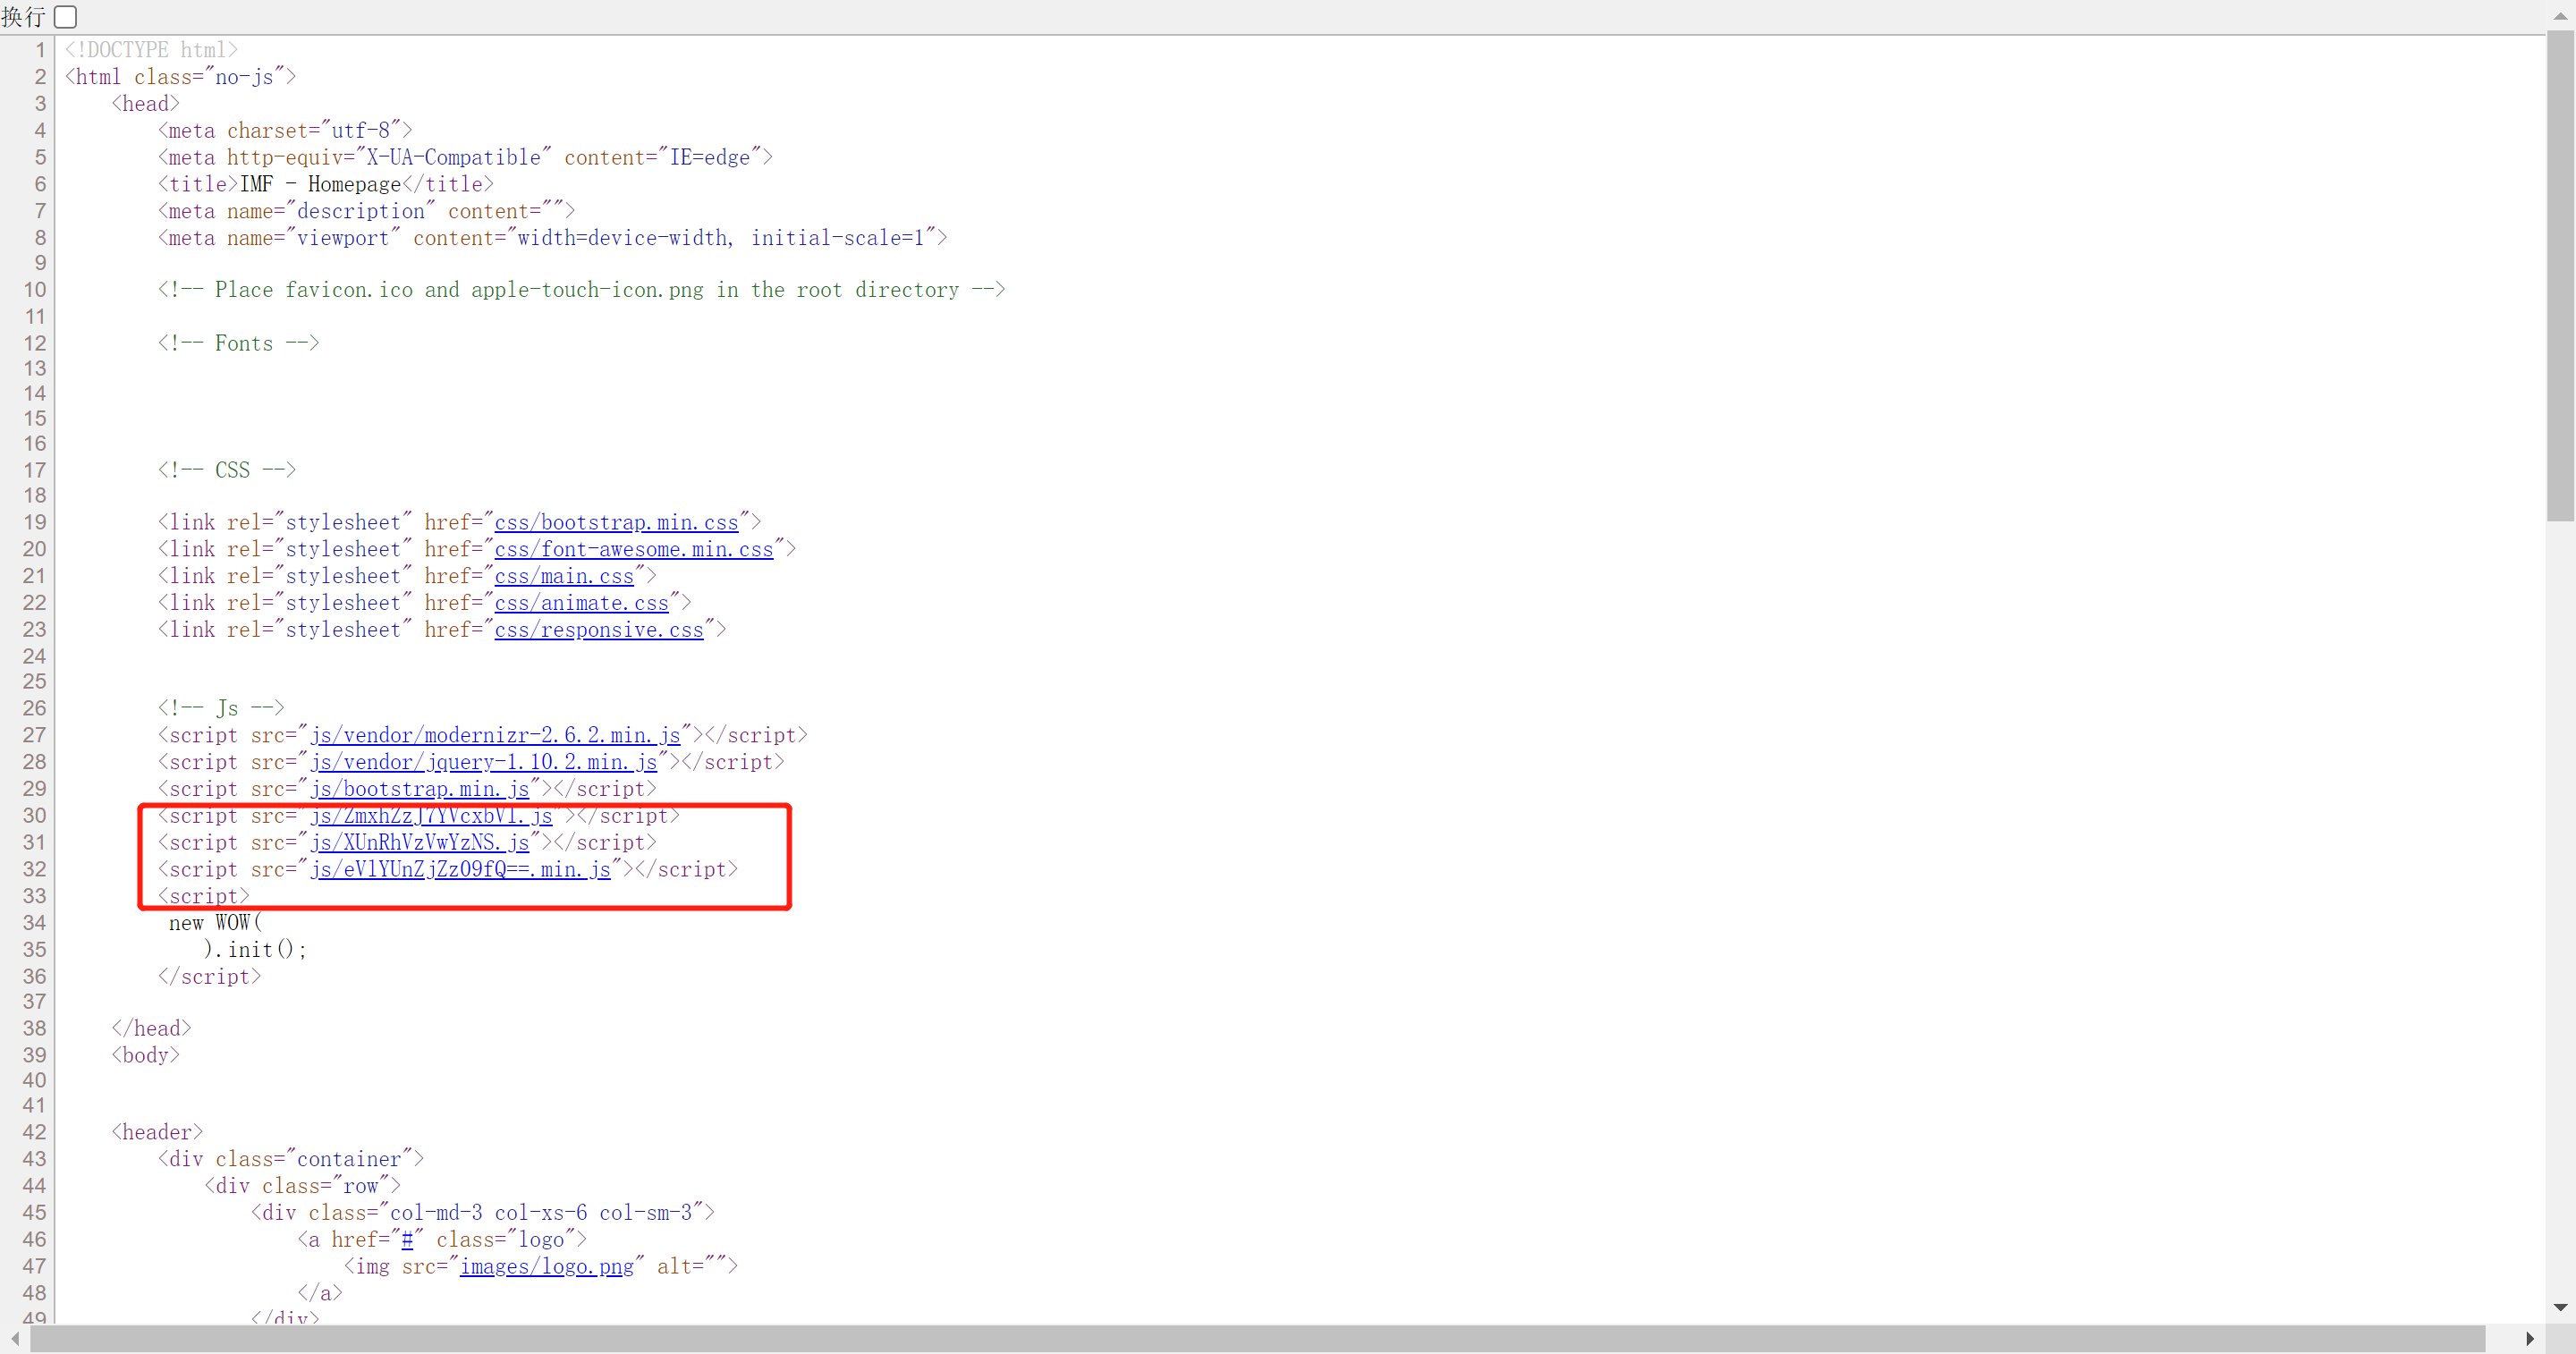The width and height of the screenshot is (2576, 1354).
Task: Click the horizontal scrollbar left arrow
Action: tap(15, 1338)
